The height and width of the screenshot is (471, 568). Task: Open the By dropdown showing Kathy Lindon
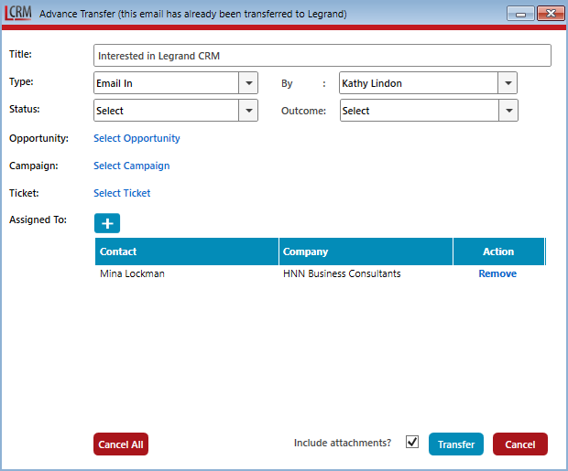(x=508, y=83)
